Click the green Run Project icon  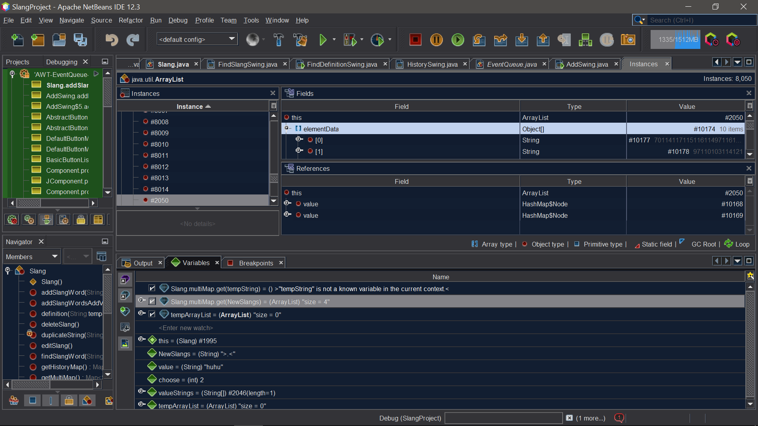(x=323, y=40)
